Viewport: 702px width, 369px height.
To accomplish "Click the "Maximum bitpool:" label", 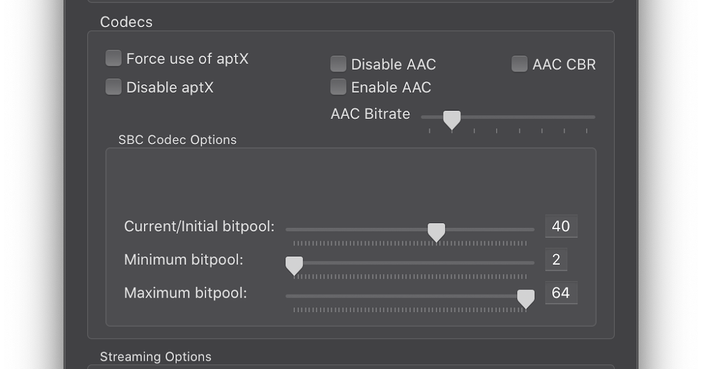I will [185, 293].
